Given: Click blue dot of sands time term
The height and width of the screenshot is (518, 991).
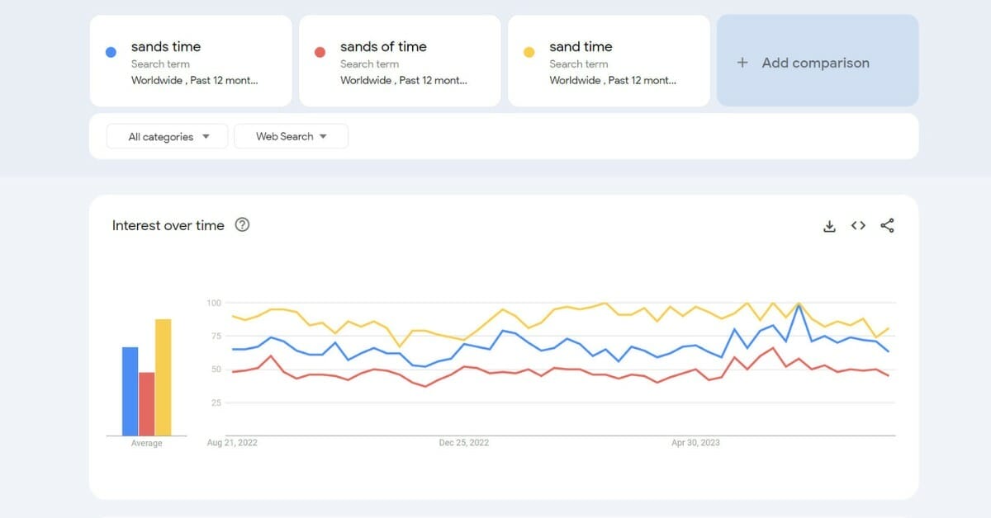Looking at the screenshot, I should [x=111, y=53].
